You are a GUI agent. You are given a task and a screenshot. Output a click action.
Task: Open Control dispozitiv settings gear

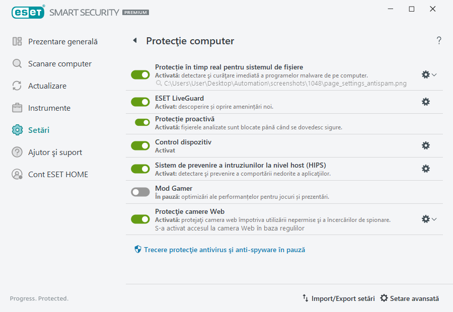(x=426, y=145)
